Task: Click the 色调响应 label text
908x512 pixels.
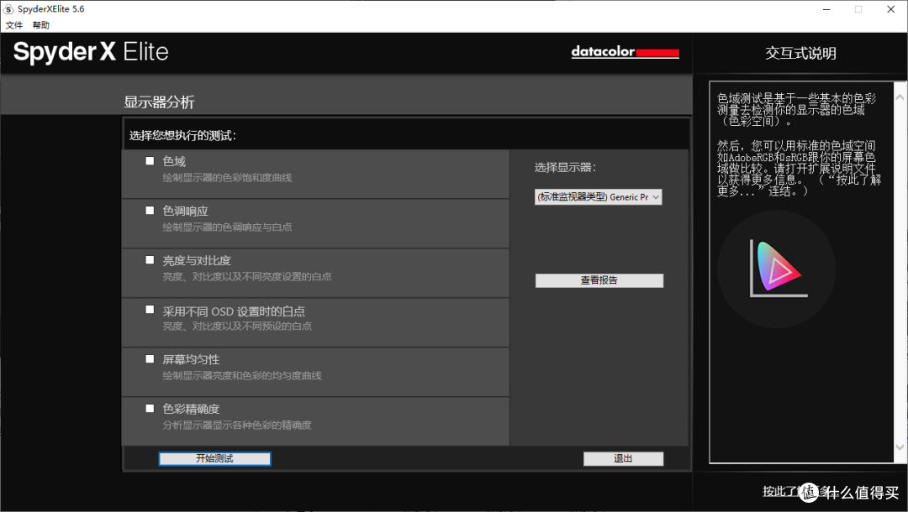Action: (x=185, y=211)
